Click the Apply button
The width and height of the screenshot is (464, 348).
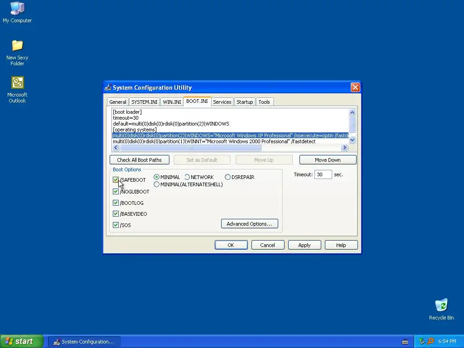(304, 245)
